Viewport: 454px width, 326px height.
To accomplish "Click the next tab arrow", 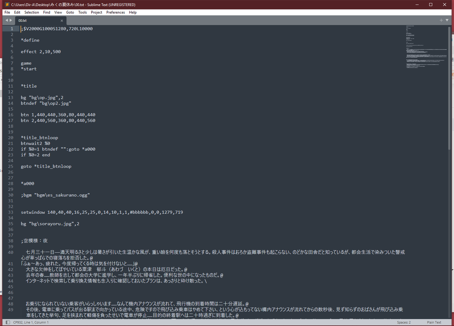I will point(11,20).
